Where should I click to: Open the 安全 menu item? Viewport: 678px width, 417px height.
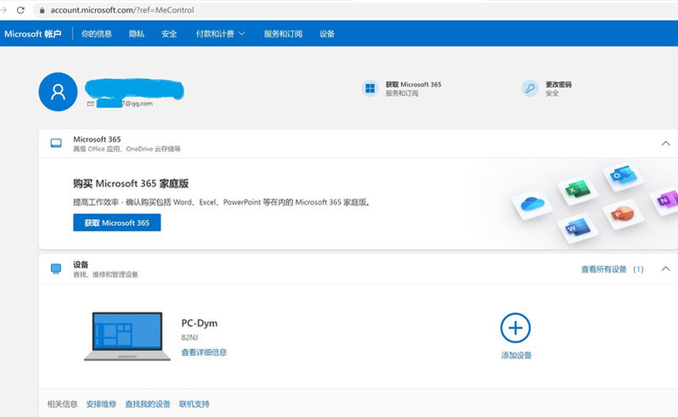coord(169,34)
